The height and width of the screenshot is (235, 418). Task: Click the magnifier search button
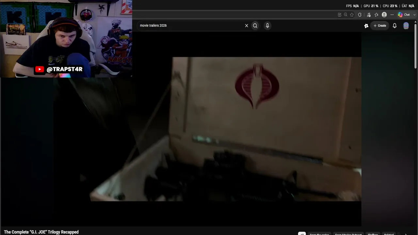point(255,25)
